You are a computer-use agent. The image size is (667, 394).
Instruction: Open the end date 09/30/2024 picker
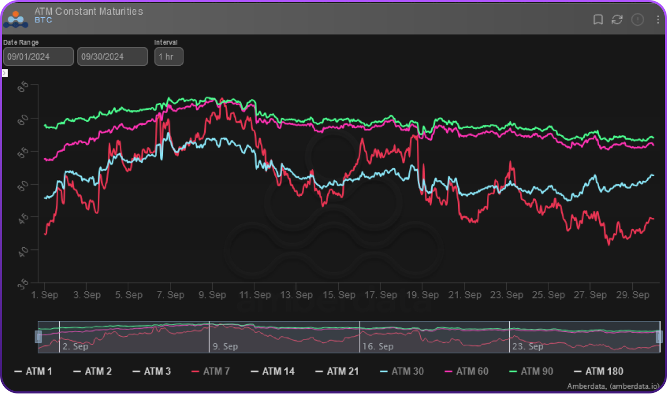(x=112, y=57)
